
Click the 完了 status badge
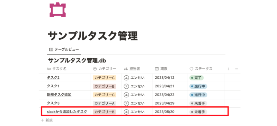[196, 78]
